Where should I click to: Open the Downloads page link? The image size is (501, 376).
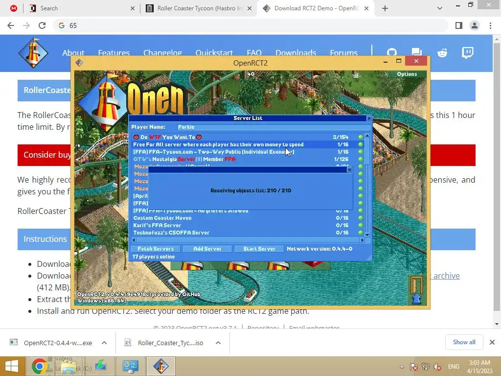pyautogui.click(x=296, y=53)
